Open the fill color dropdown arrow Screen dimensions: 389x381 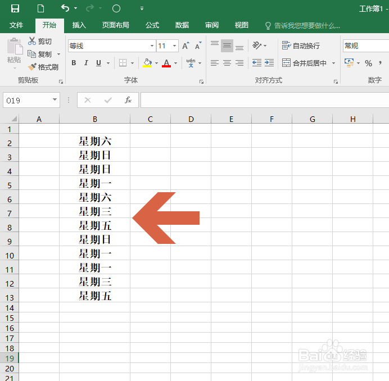(x=156, y=63)
